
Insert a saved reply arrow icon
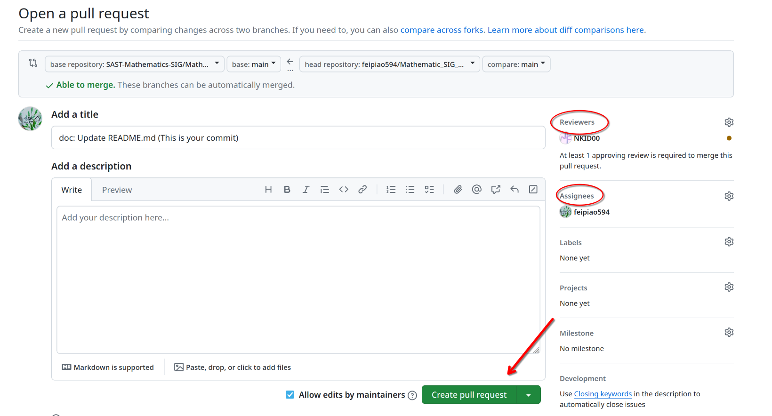tap(515, 190)
